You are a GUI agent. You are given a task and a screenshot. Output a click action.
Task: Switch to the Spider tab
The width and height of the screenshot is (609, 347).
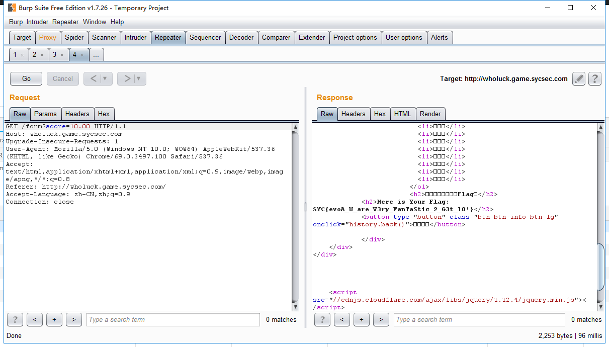click(x=74, y=37)
